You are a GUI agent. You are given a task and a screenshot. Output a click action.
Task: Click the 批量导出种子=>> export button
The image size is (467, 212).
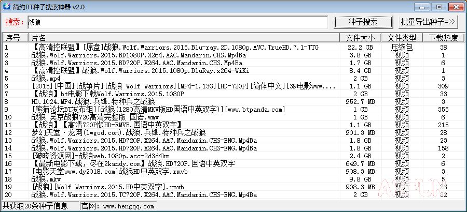click(428, 22)
